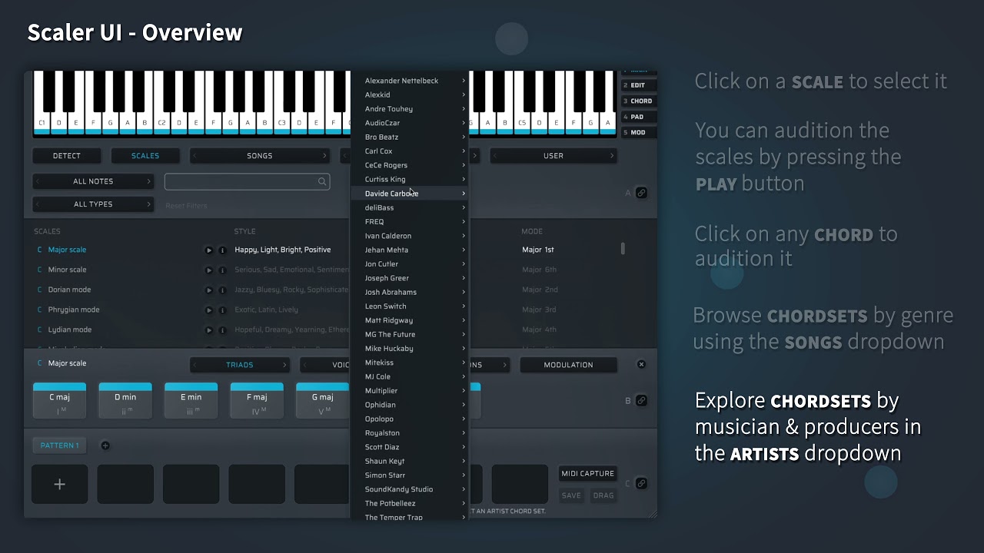The width and height of the screenshot is (984, 553).
Task: Click the magnifier icon in search box
Action: click(x=322, y=181)
